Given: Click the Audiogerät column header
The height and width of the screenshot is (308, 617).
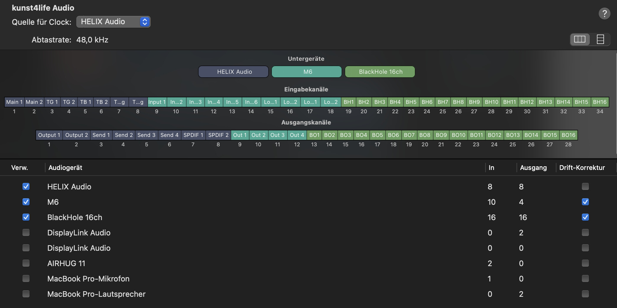Looking at the screenshot, I should click(65, 168).
